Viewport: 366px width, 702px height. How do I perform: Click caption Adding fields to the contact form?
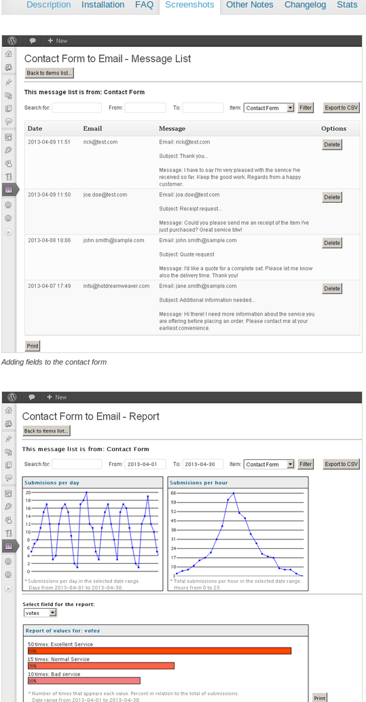[54, 362]
